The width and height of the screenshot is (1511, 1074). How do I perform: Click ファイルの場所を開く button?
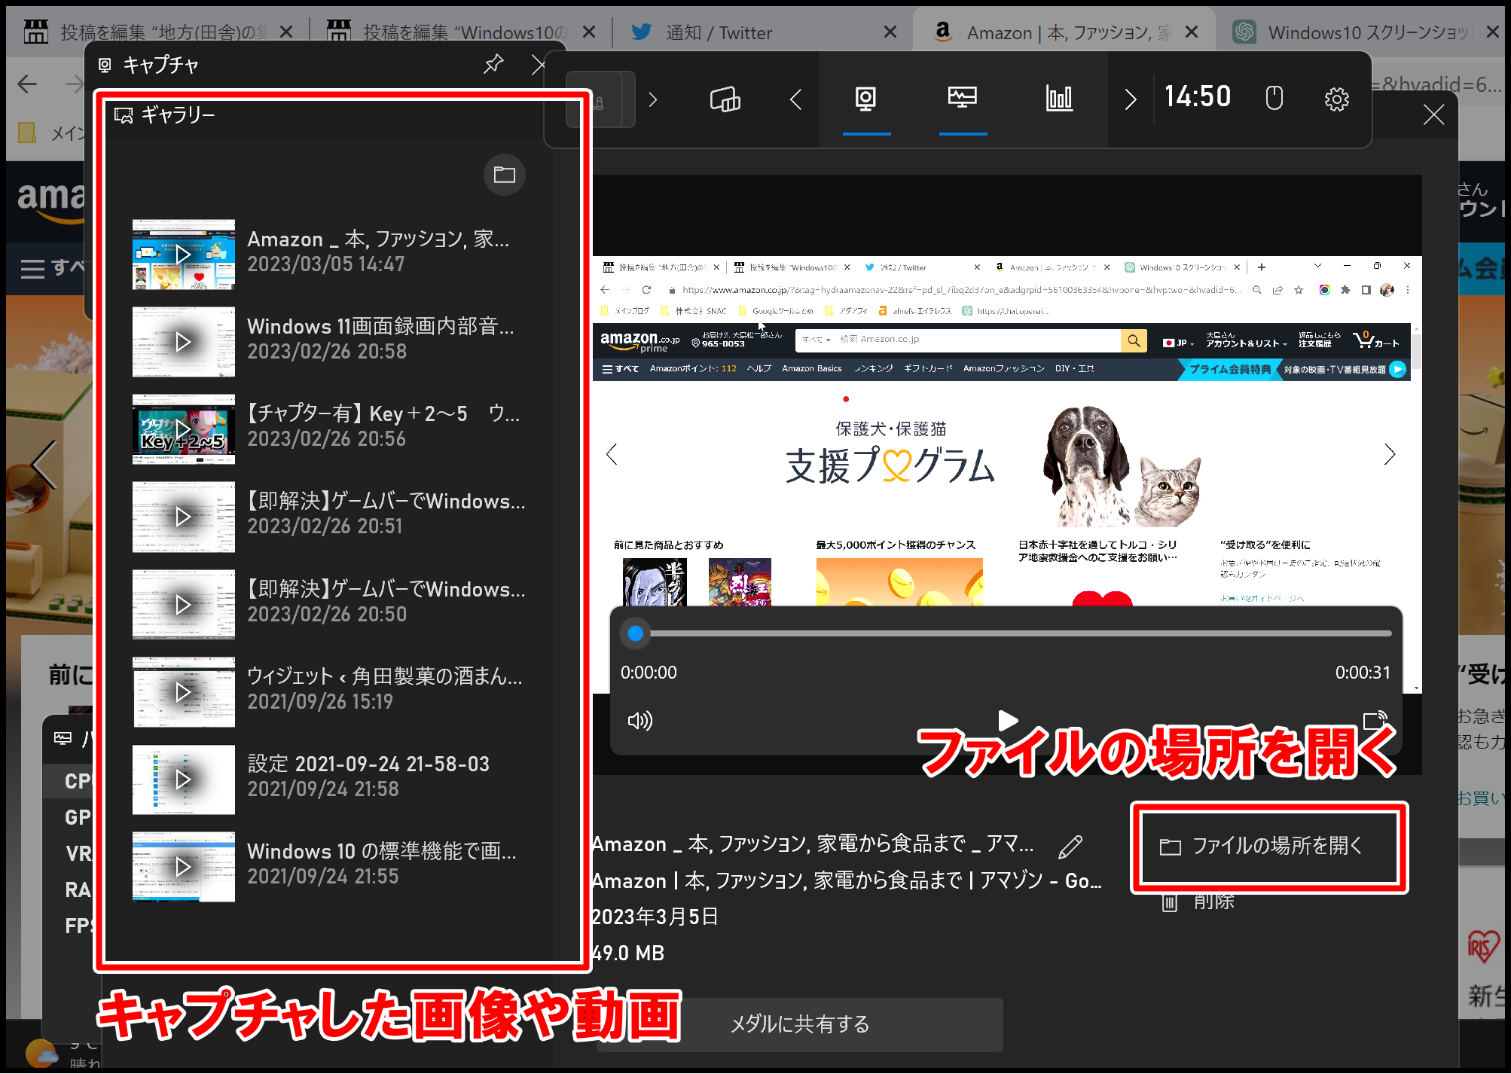[1269, 847]
